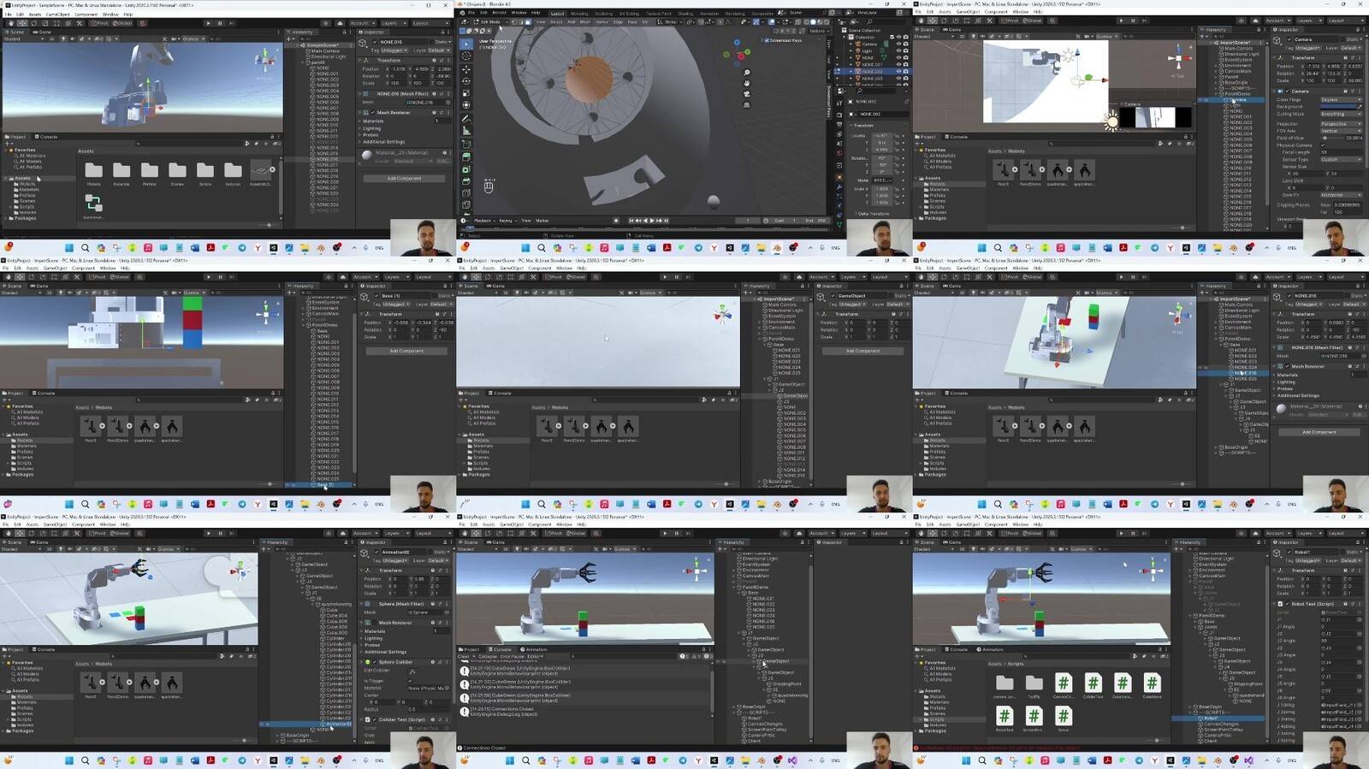1369x769 pixels.
Task: Switch to Blender's Modeling workspace tab
Action: point(579,14)
